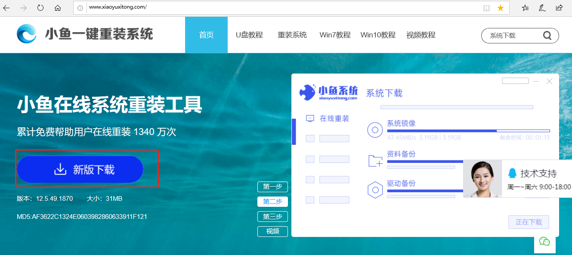
Task: Click the browser back arrow
Action: tap(7, 8)
